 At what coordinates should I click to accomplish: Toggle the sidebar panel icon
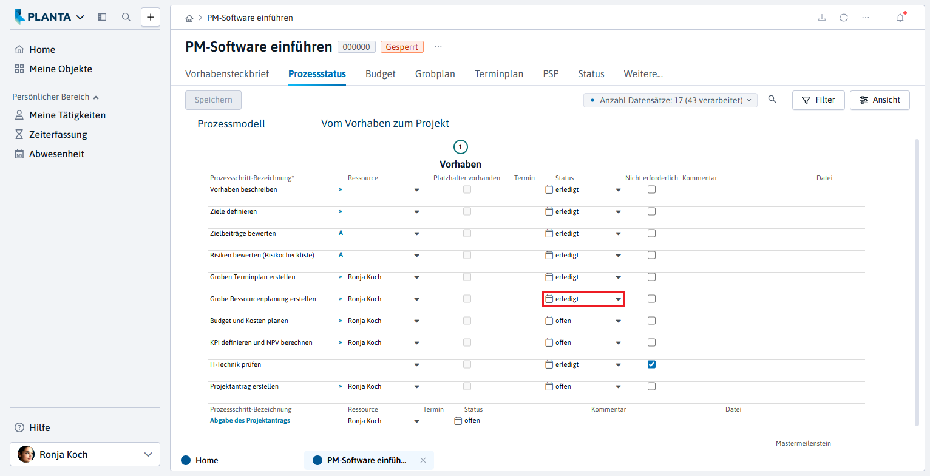[102, 17]
